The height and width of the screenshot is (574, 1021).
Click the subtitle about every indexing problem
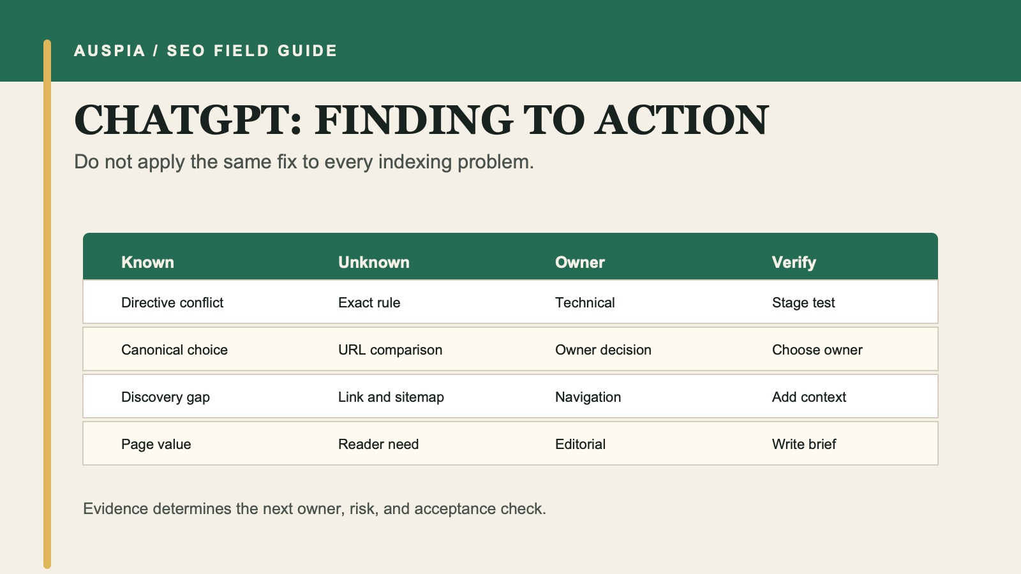304,162
